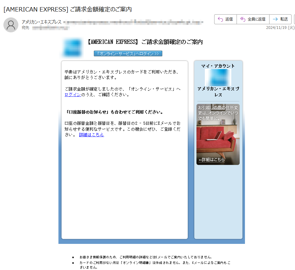Screen dimensions: 295x270
Task: Click the sender avatar icon
Action: coord(11,25)
